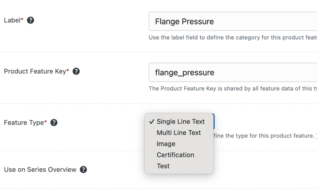Click the Use on Series Overview text
The height and width of the screenshot is (191, 317).
(x=40, y=170)
